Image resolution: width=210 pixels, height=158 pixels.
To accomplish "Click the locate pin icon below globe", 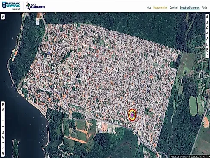I will pyautogui.click(x=3, y=110).
